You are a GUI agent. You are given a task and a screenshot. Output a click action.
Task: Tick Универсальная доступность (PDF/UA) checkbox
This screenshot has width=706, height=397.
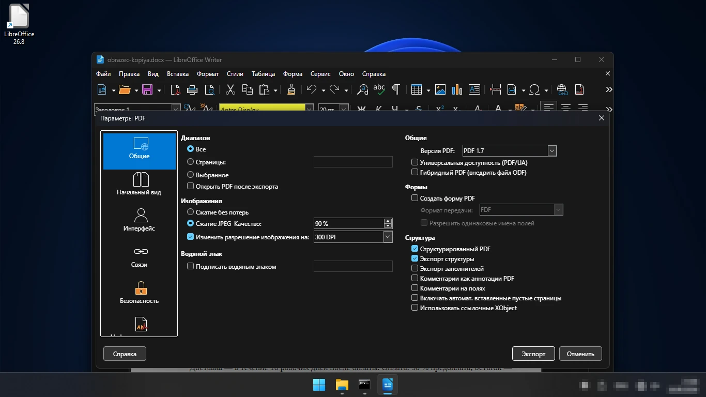415,162
